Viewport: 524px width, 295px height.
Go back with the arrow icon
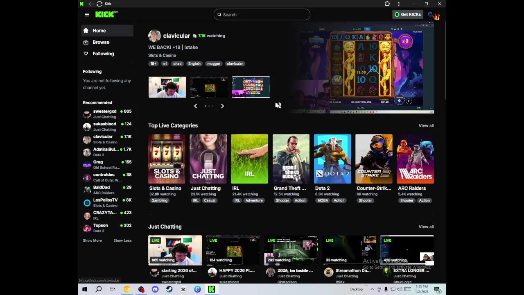[91, 4]
